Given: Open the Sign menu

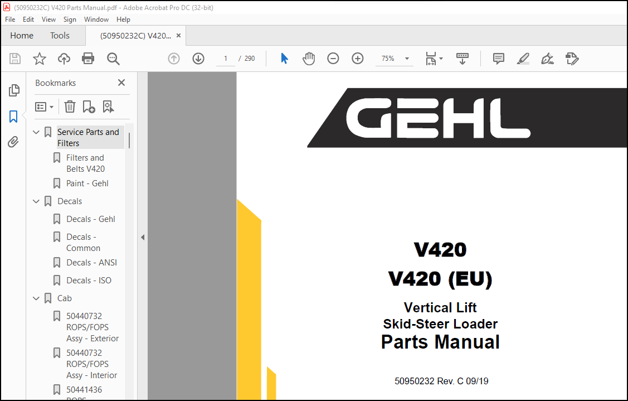Looking at the screenshot, I should (x=70, y=20).
